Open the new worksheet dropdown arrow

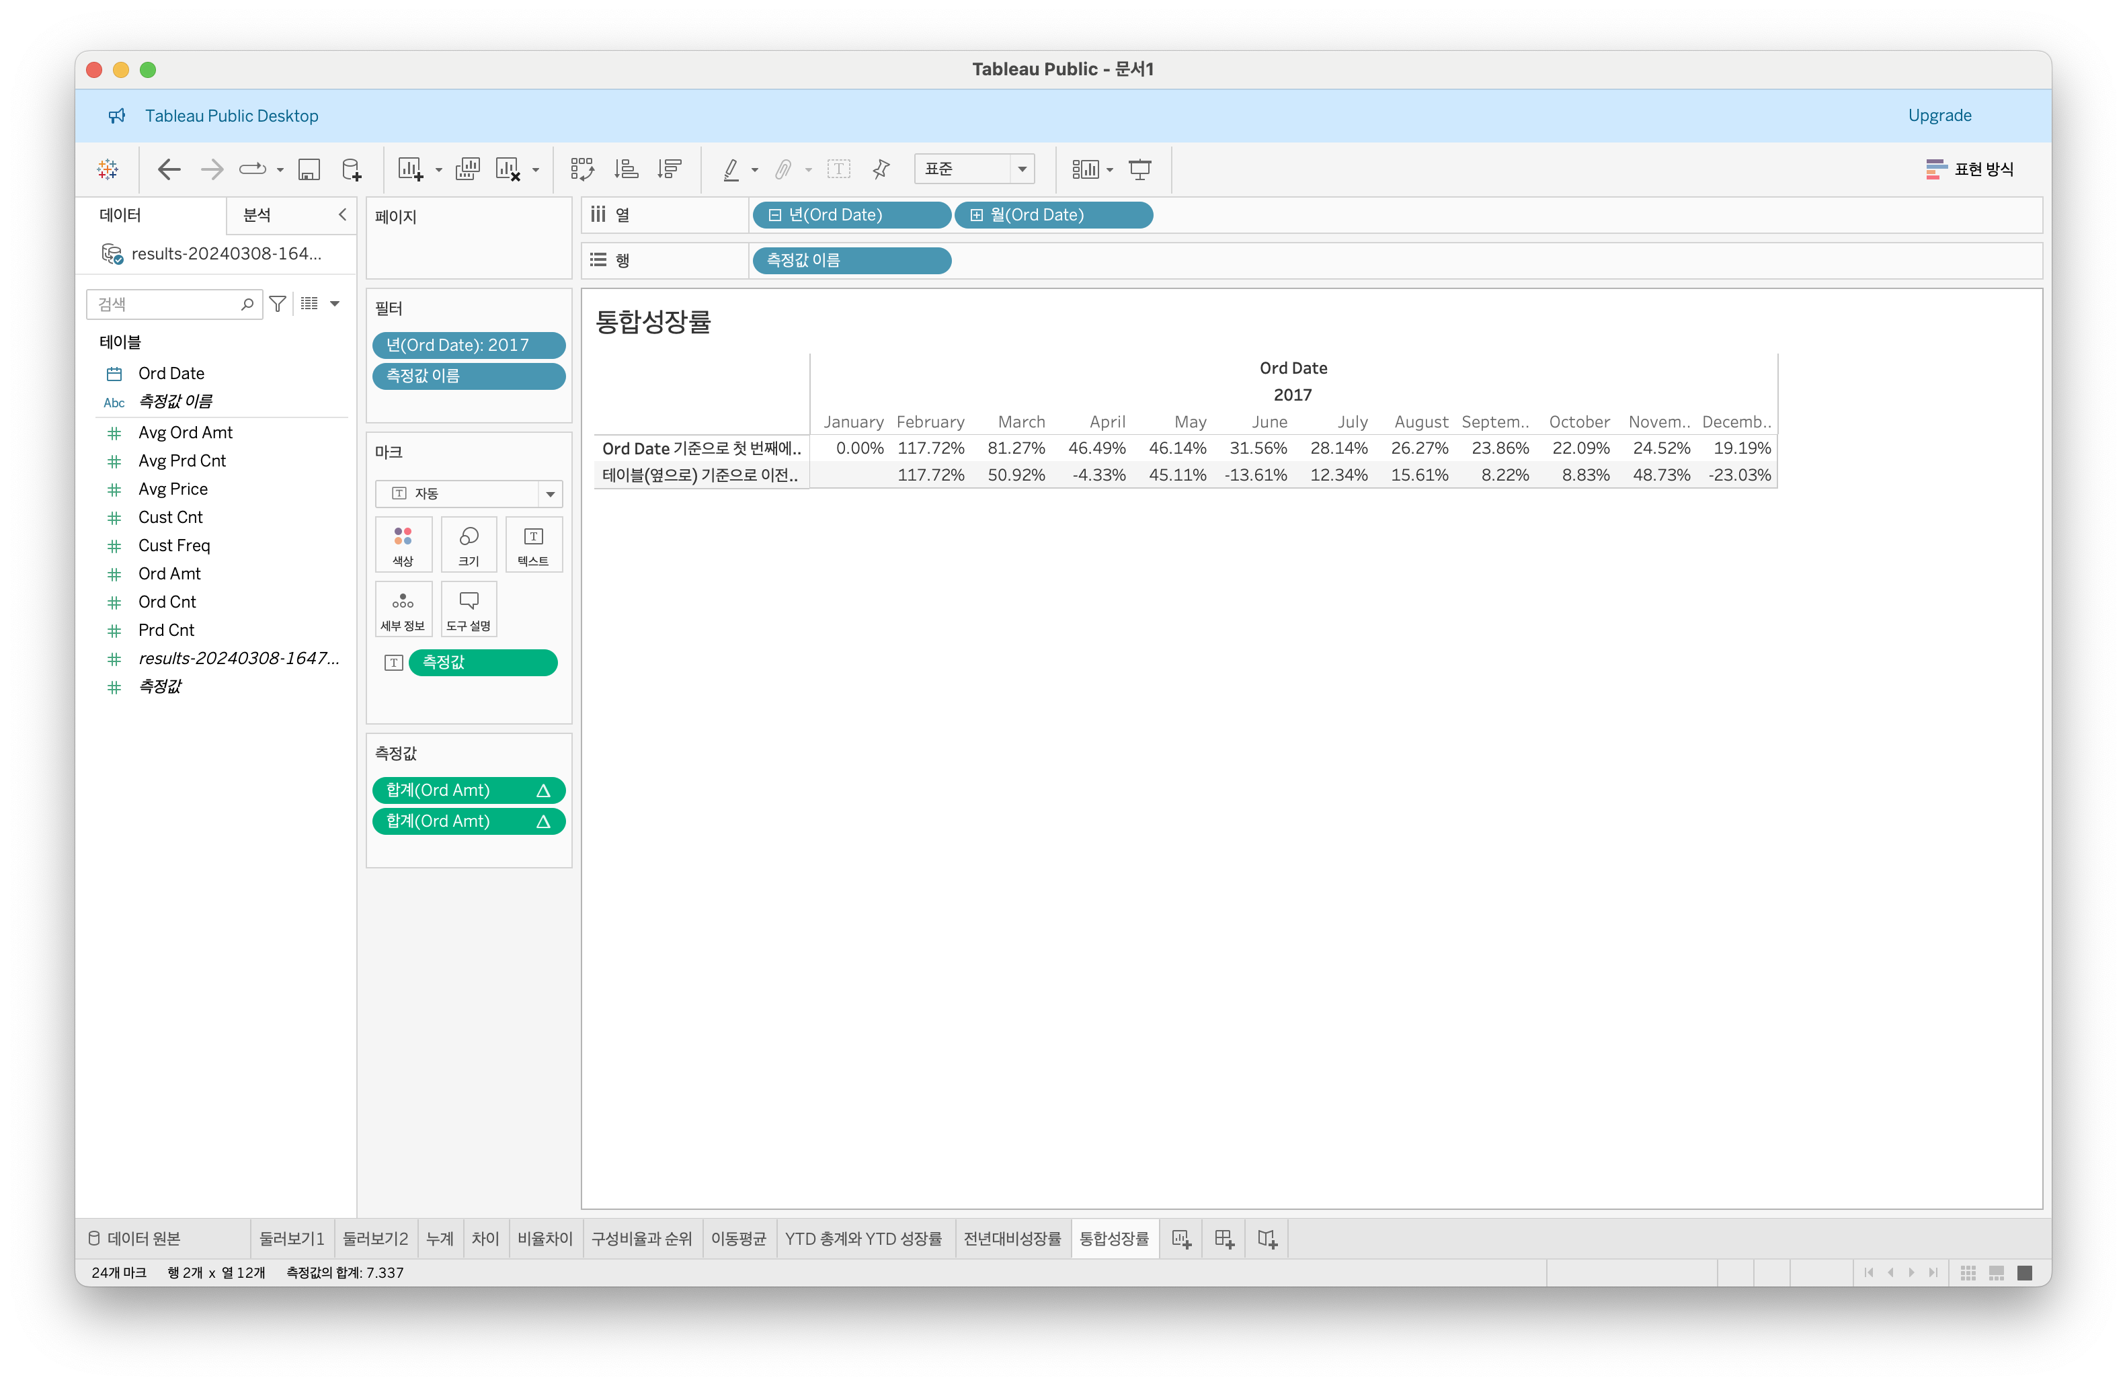pos(439,170)
